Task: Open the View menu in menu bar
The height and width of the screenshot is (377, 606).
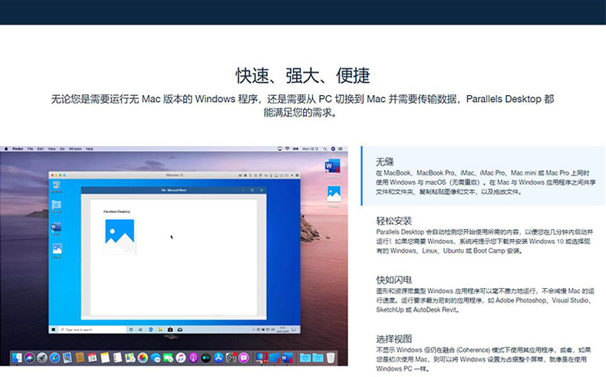Action: pos(52,149)
